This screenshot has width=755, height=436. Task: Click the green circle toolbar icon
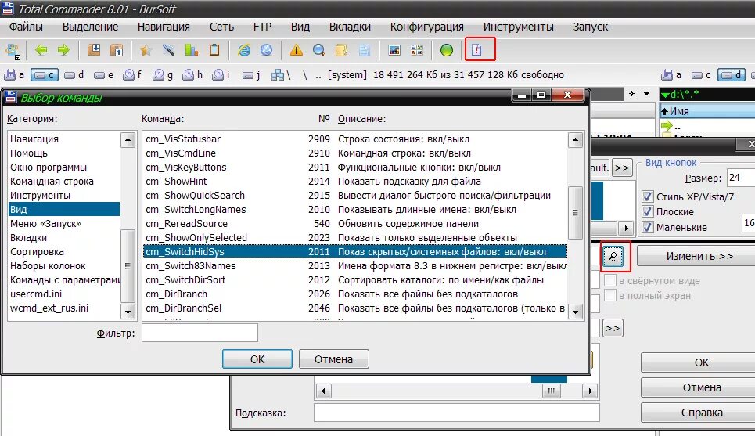click(447, 49)
